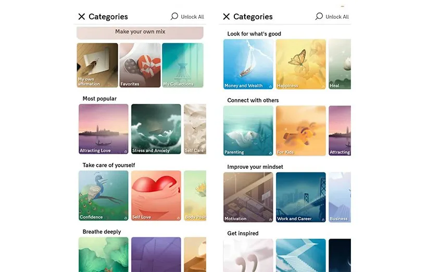Tap the search magnifier in left panel
The width and height of the screenshot is (428, 272).
pyautogui.click(x=174, y=16)
